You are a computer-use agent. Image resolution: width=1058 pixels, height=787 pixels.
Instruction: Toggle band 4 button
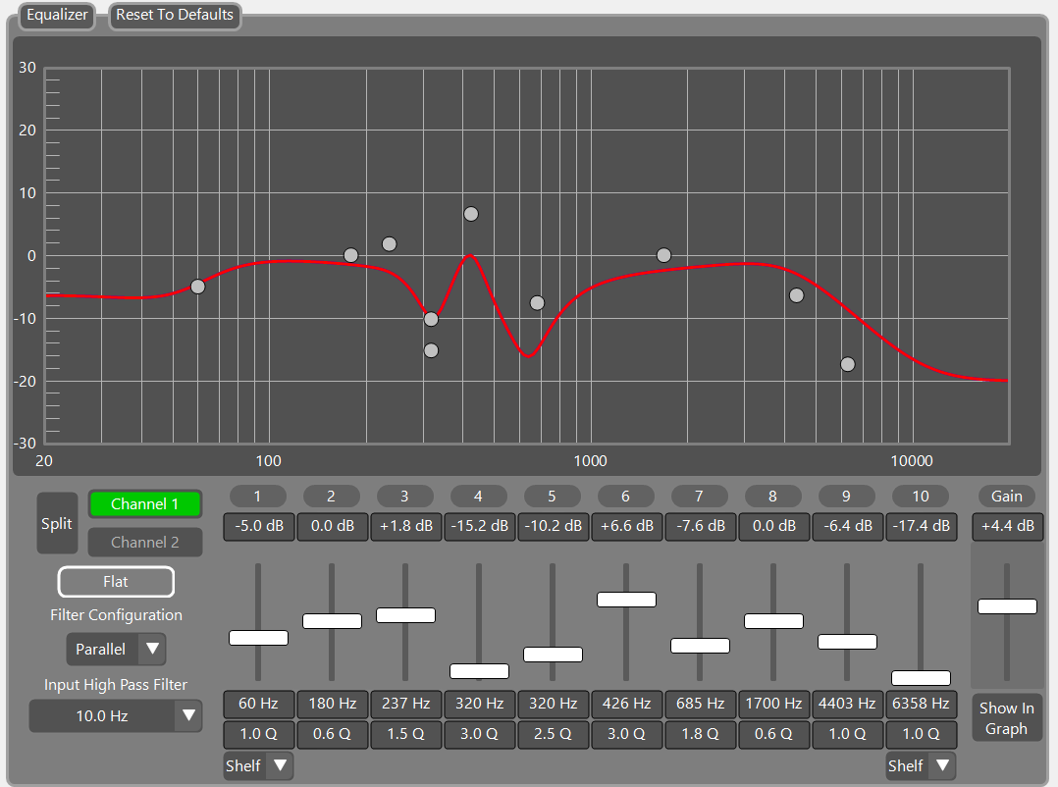478,497
